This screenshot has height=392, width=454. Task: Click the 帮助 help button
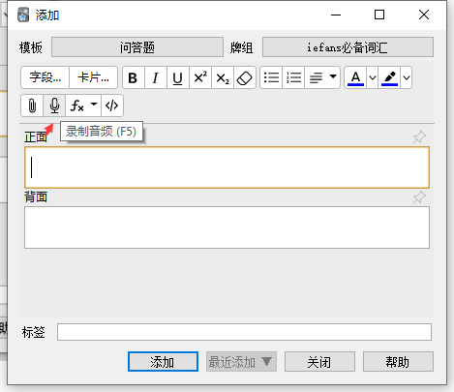[x=398, y=362]
